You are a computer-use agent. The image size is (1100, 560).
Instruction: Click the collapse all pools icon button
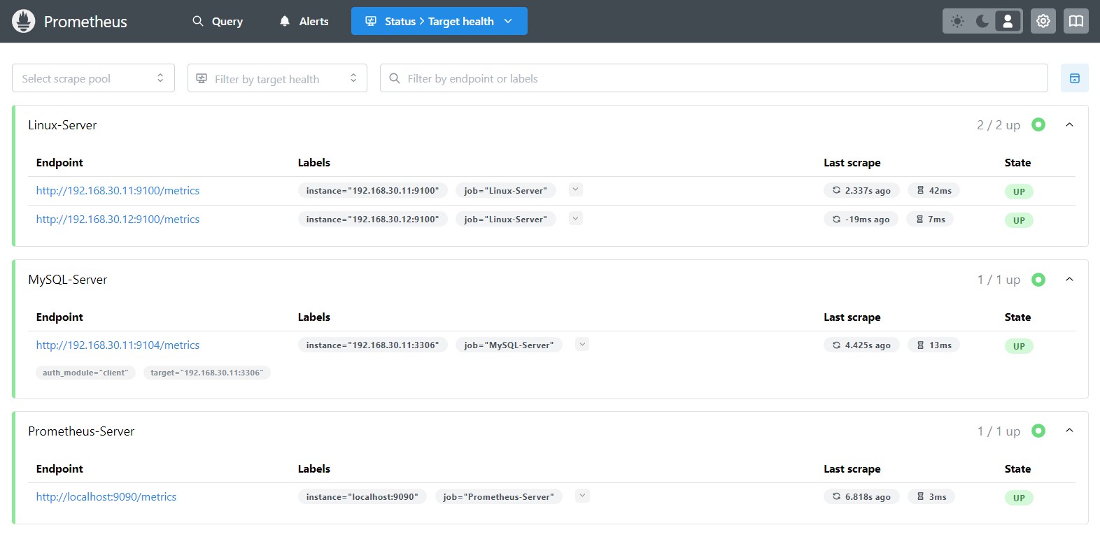pyautogui.click(x=1074, y=78)
